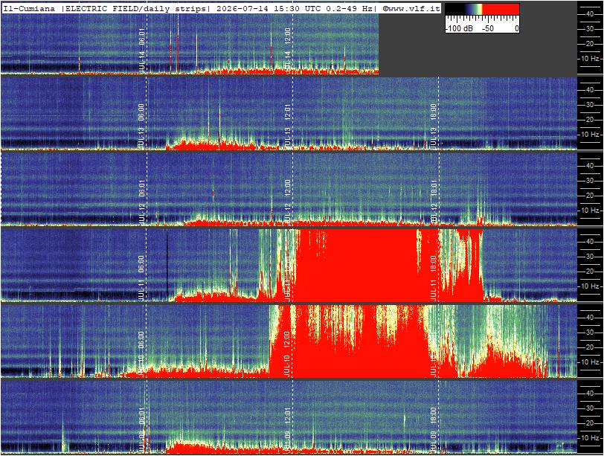Click the JUL 13 12:01 time marker
Viewport: 604px width, 456px height.
click(x=288, y=126)
